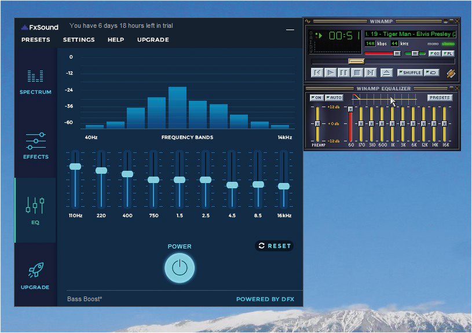Click the 8.5 EQ band slider handle
The width and height of the screenshot is (472, 333).
[258, 184]
